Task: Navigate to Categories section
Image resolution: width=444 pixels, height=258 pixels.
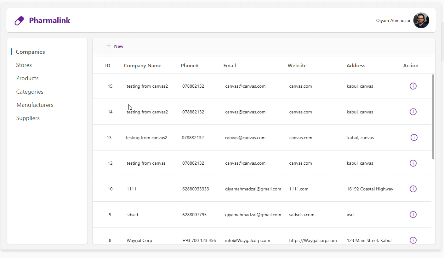Action: [x=30, y=92]
